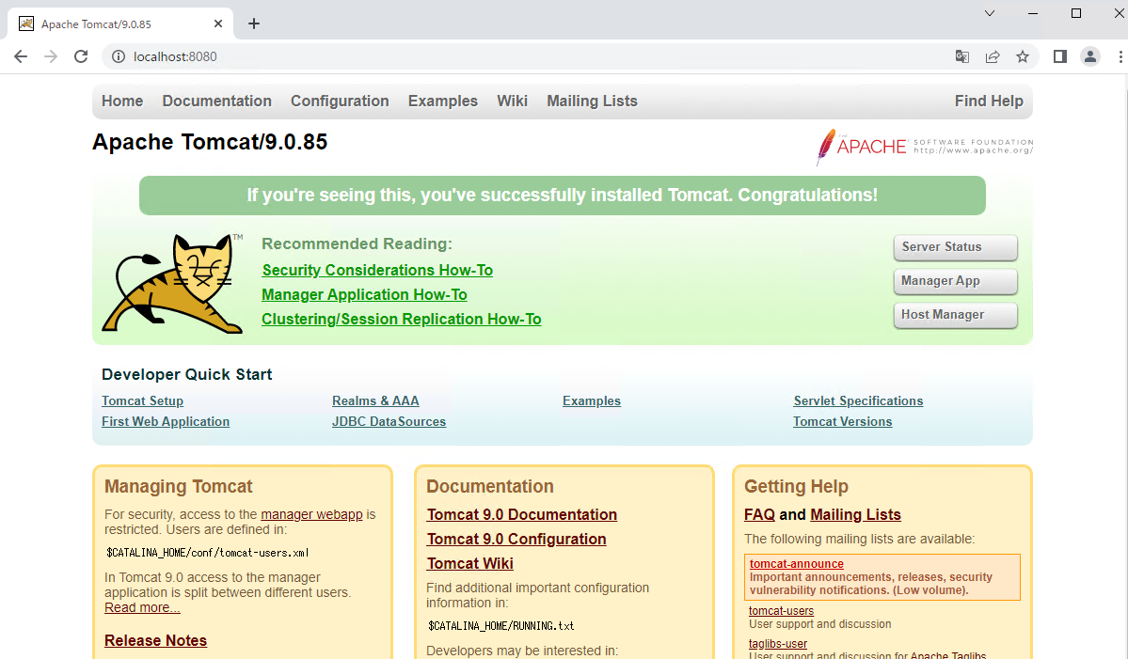
Task: Open the Release Notes link
Action: tap(155, 640)
